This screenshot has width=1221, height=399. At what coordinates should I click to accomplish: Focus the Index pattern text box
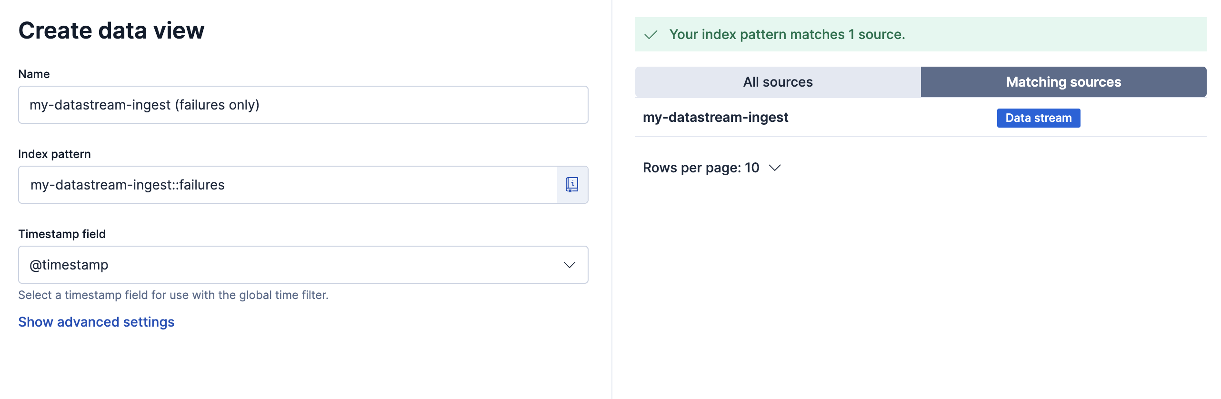[x=288, y=185]
